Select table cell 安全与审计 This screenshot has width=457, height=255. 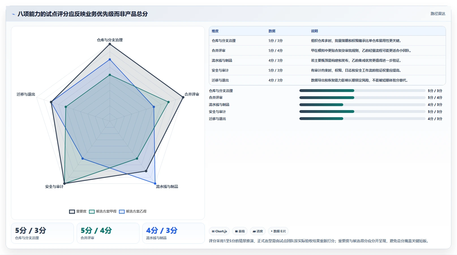click(x=220, y=70)
